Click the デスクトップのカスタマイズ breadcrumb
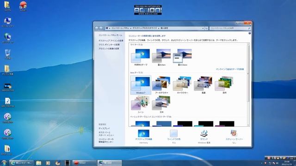The height and width of the screenshot is (166, 296). click(x=145, y=28)
